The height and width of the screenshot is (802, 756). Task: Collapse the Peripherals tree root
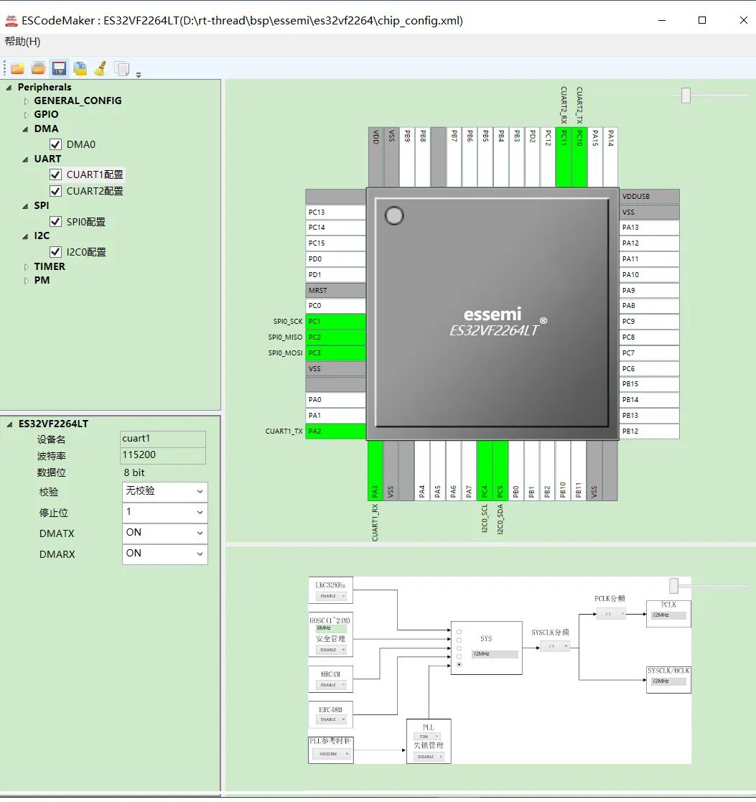point(9,88)
